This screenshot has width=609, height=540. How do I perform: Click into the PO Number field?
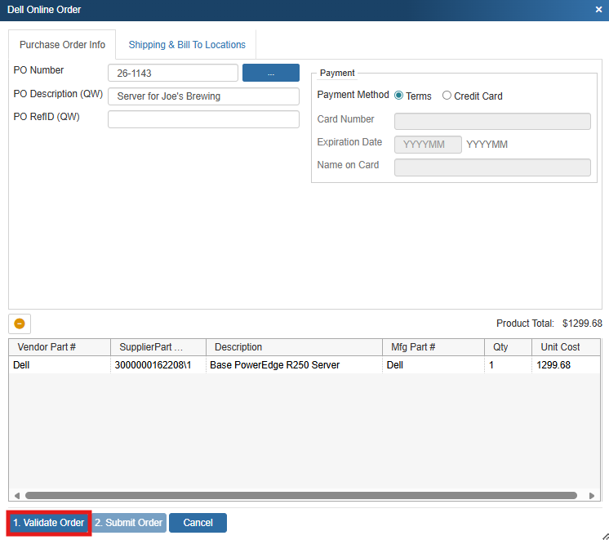coord(172,74)
